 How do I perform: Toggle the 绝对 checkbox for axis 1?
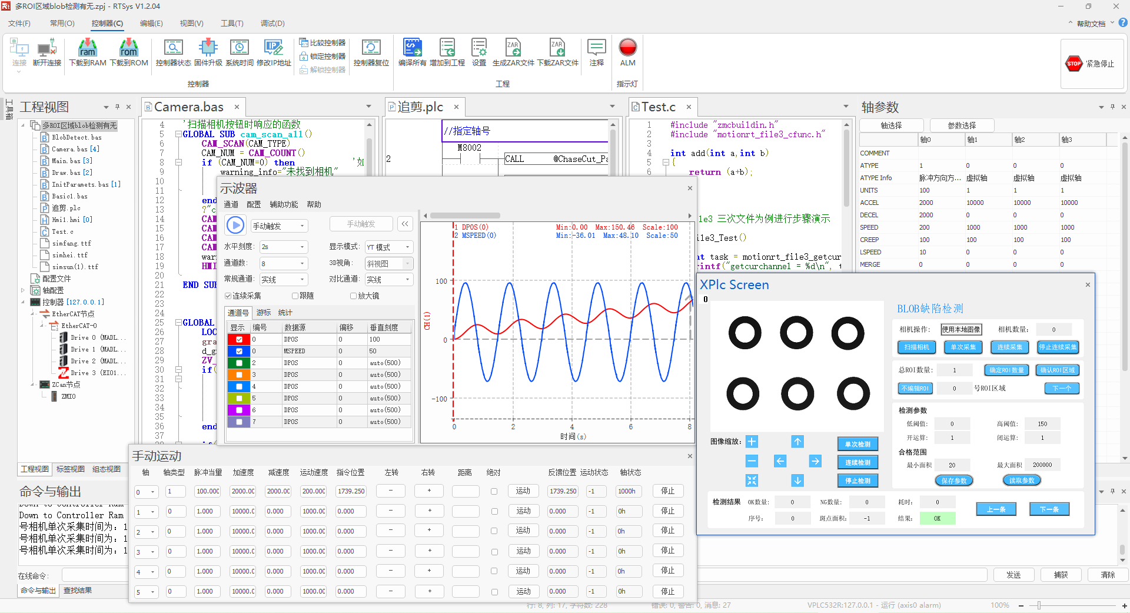coord(494,512)
